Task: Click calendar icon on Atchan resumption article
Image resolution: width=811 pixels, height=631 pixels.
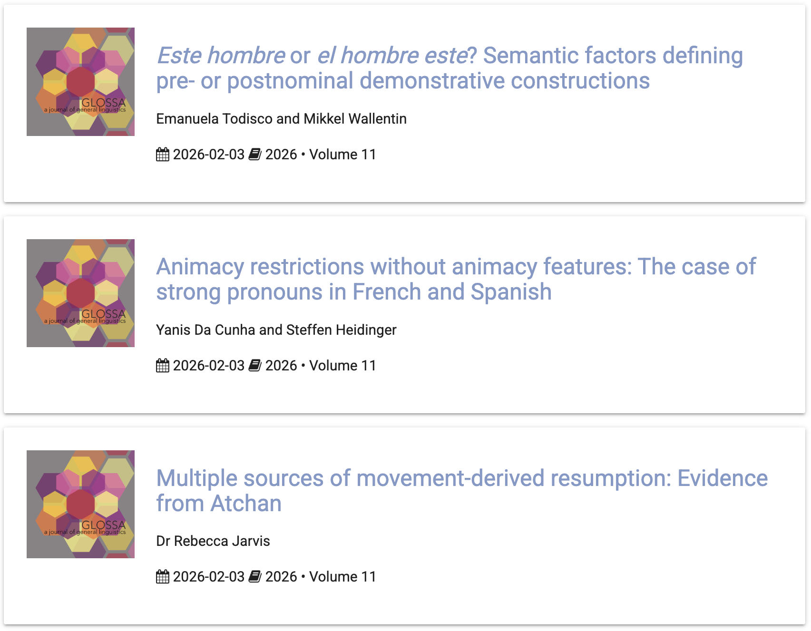Action: click(163, 577)
